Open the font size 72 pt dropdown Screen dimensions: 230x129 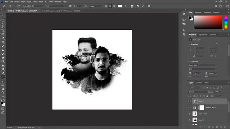coord(78,6)
